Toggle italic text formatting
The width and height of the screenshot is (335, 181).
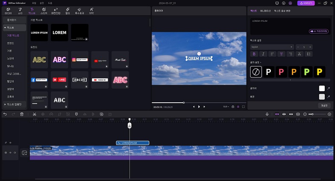pyautogui.click(x=263, y=54)
